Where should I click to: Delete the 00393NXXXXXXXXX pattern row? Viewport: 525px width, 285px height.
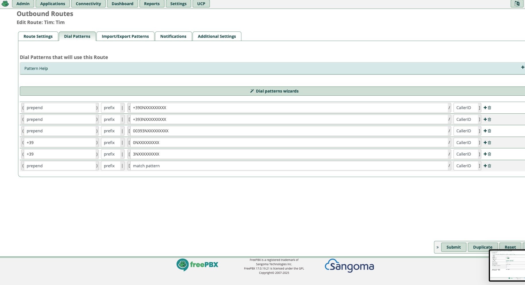(x=489, y=131)
